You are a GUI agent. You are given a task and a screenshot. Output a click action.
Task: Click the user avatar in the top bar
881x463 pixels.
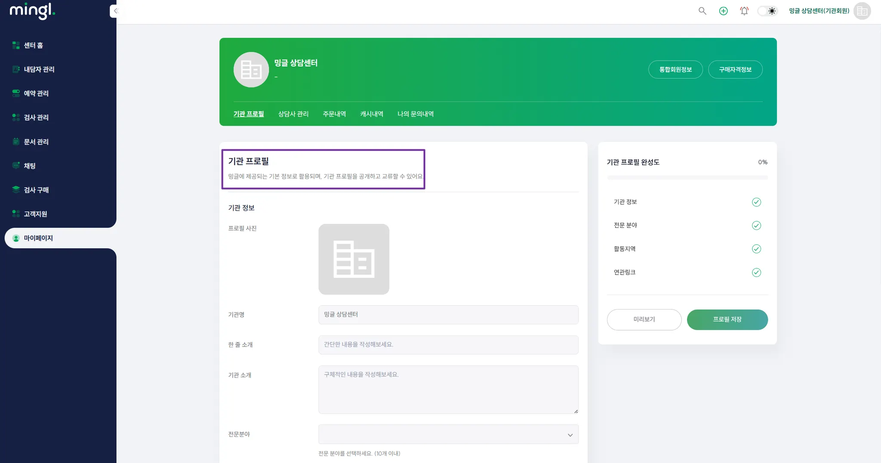tap(862, 11)
